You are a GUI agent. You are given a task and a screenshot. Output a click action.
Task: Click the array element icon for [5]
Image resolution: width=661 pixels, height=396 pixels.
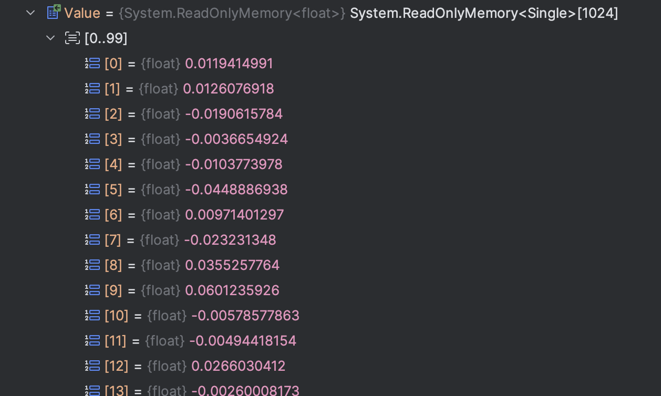coord(92,190)
